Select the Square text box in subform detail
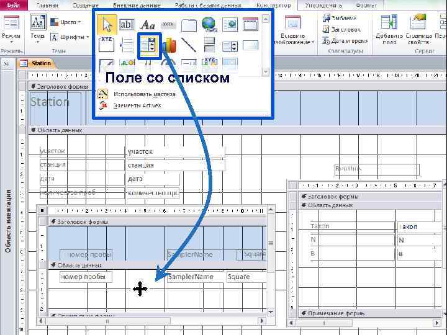The width and height of the screenshot is (447, 335). (246, 277)
